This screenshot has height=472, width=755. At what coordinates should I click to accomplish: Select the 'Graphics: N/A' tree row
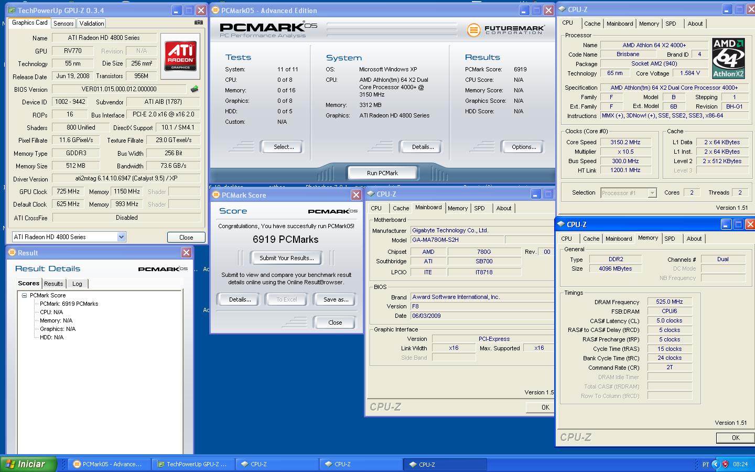pyautogui.click(x=58, y=329)
